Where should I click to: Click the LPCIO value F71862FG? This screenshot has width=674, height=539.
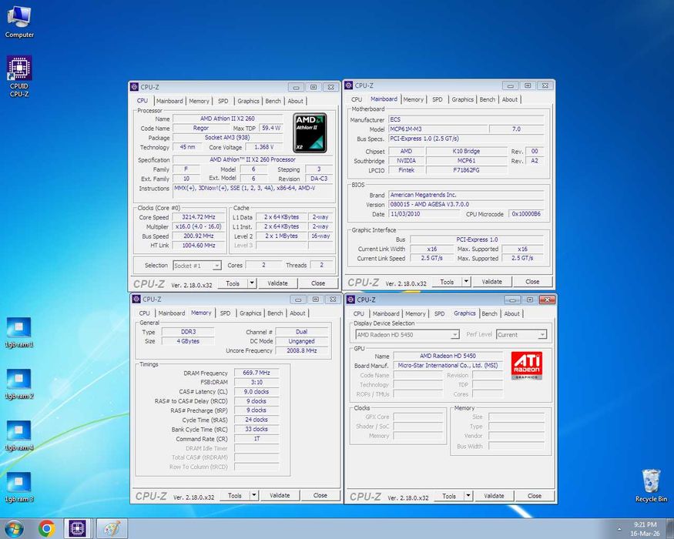tap(466, 170)
